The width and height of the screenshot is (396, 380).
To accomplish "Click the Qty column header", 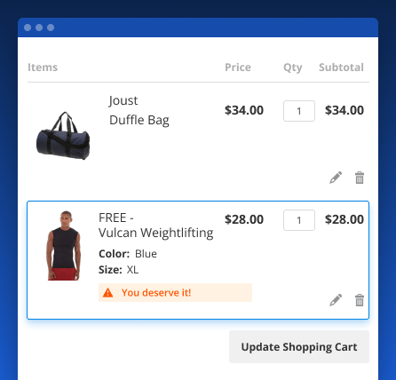I will coord(293,67).
